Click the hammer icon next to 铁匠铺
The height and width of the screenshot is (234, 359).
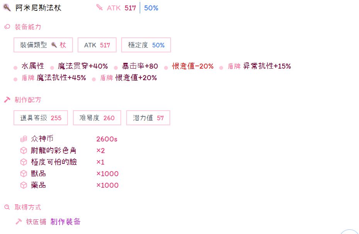tap(19, 222)
